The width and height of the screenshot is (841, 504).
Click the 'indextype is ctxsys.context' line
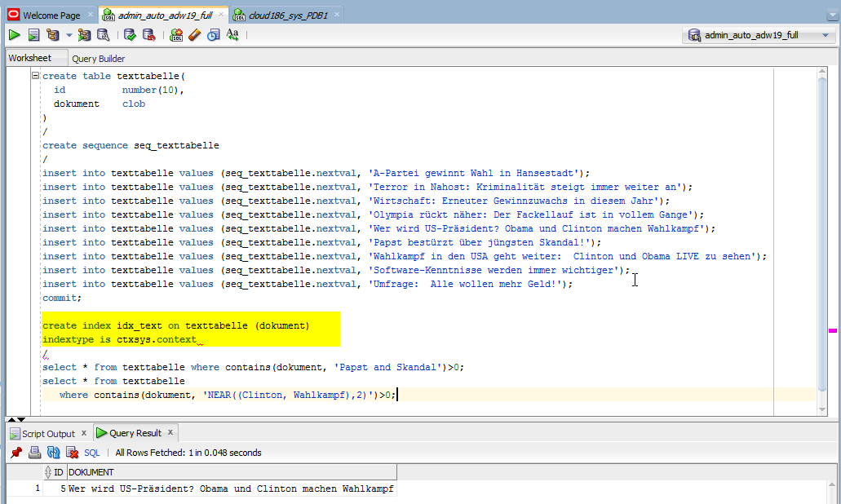120,340
